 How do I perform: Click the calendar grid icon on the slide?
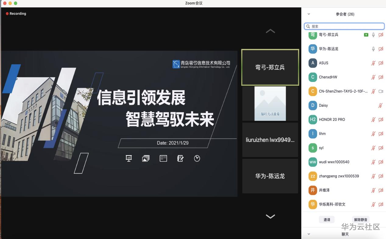(x=163, y=158)
